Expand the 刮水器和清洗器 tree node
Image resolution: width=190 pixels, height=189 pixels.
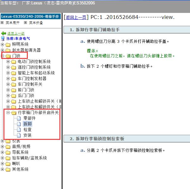[2, 50]
